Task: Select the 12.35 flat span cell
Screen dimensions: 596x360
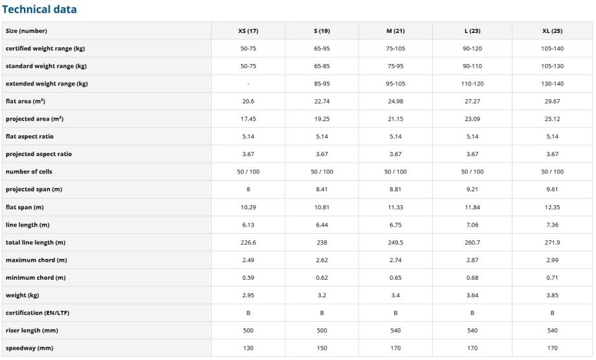Action: click(553, 207)
